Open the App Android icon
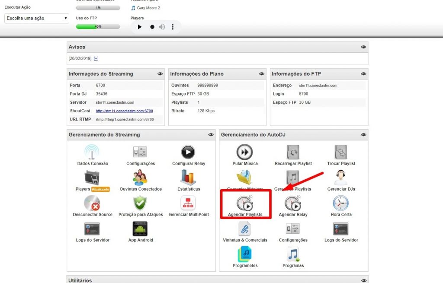Screen dimensions: 443x283 coord(140,229)
